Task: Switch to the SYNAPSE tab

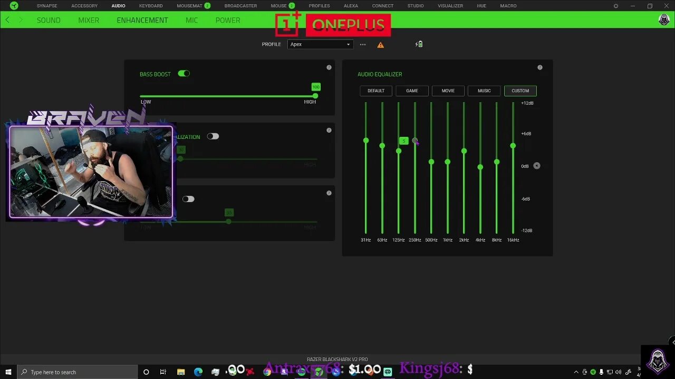Action: point(47,6)
